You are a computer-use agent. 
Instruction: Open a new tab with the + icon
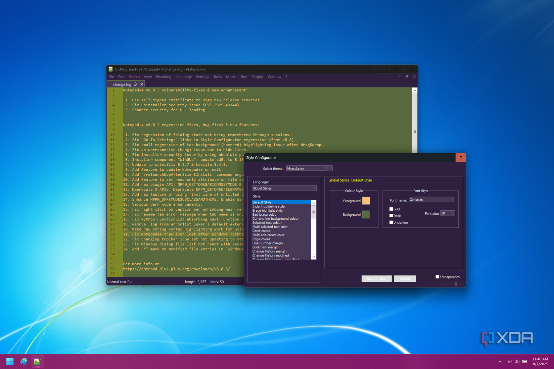399,77
